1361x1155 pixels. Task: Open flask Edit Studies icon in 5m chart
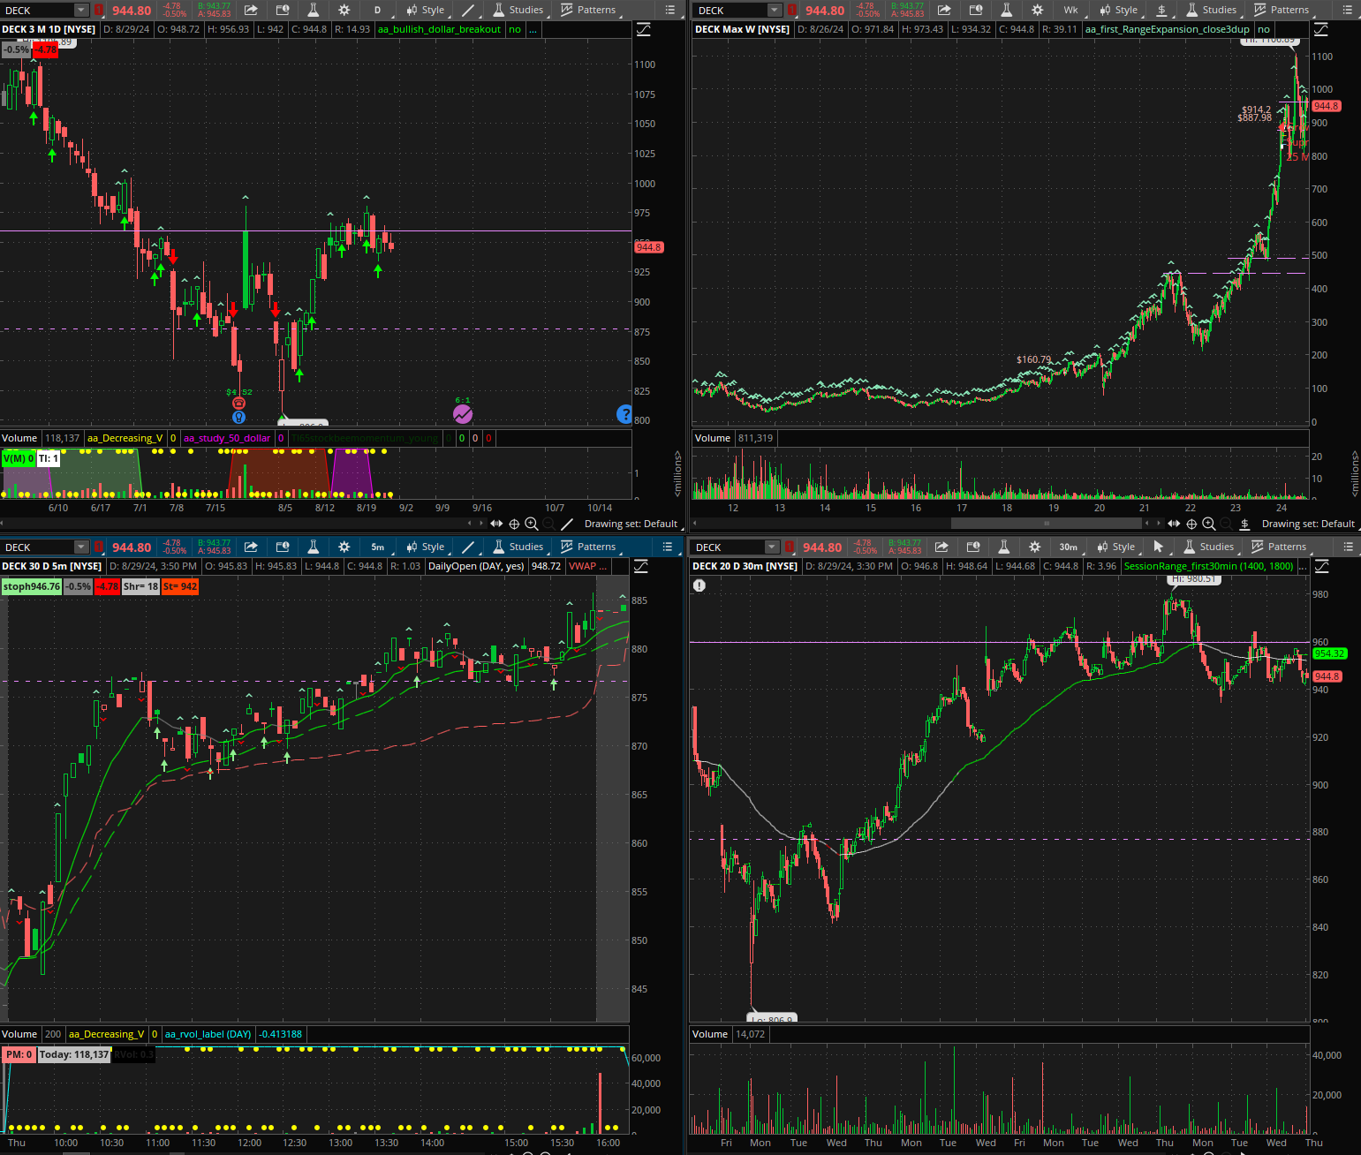tap(313, 547)
